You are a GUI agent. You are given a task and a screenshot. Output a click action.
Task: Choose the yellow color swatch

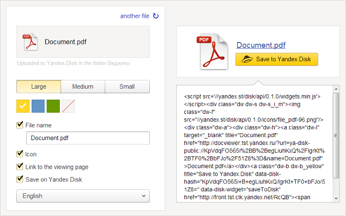23,106
